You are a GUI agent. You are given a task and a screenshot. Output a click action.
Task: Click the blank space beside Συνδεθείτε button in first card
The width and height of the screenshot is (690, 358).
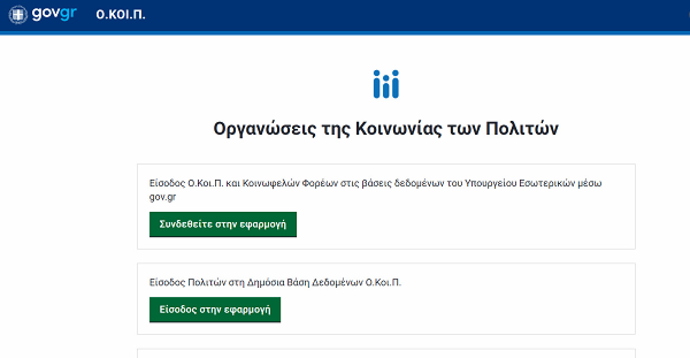(460, 224)
